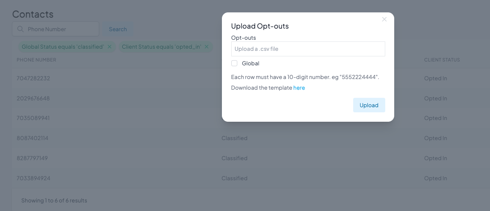Sort by Phone Number column header
The height and width of the screenshot is (211, 490).
[36, 60]
